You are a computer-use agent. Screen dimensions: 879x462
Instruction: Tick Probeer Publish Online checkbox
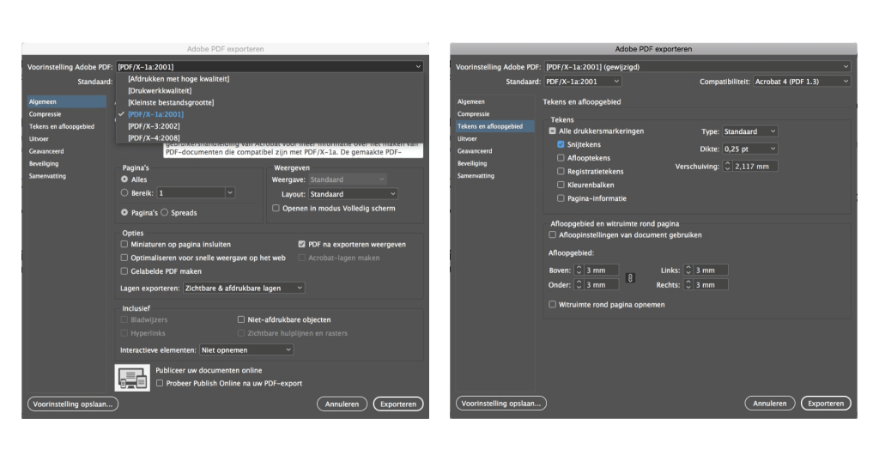coord(160,384)
